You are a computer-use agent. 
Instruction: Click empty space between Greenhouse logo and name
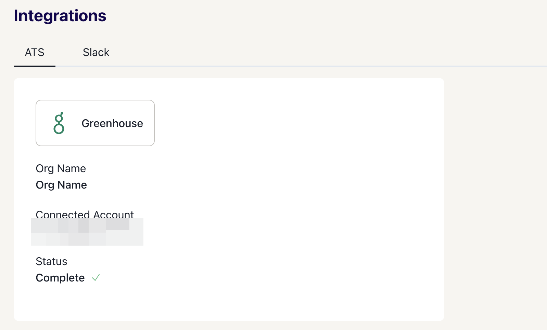[x=73, y=123]
